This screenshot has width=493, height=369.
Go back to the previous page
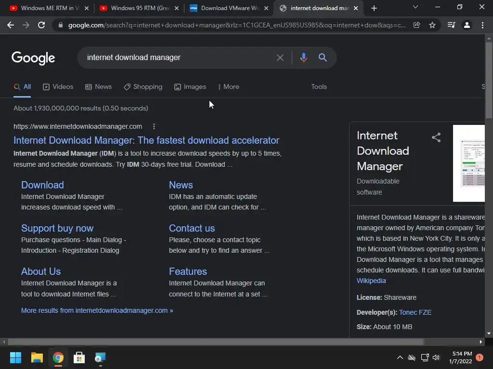(11, 25)
